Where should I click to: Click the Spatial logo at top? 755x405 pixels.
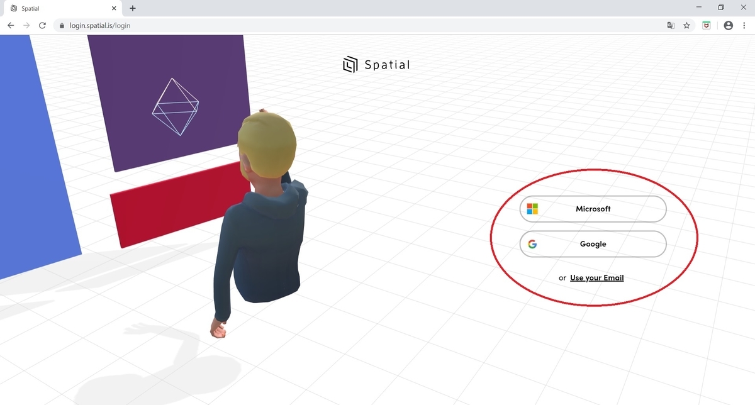(376, 64)
